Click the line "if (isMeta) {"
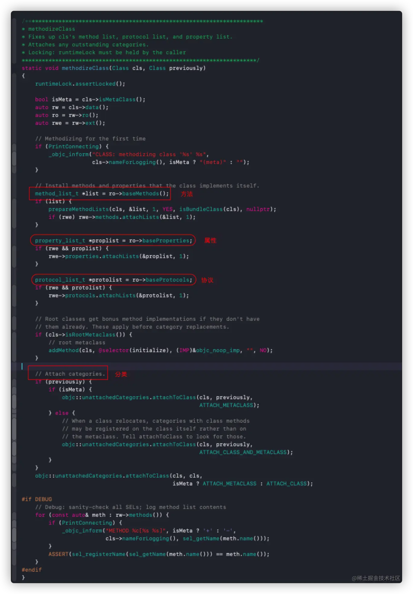Screen dimensions: 413x594 (70, 390)
